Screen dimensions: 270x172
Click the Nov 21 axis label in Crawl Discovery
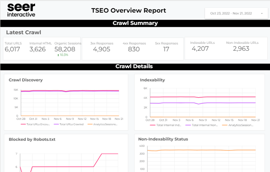(x=119, y=119)
